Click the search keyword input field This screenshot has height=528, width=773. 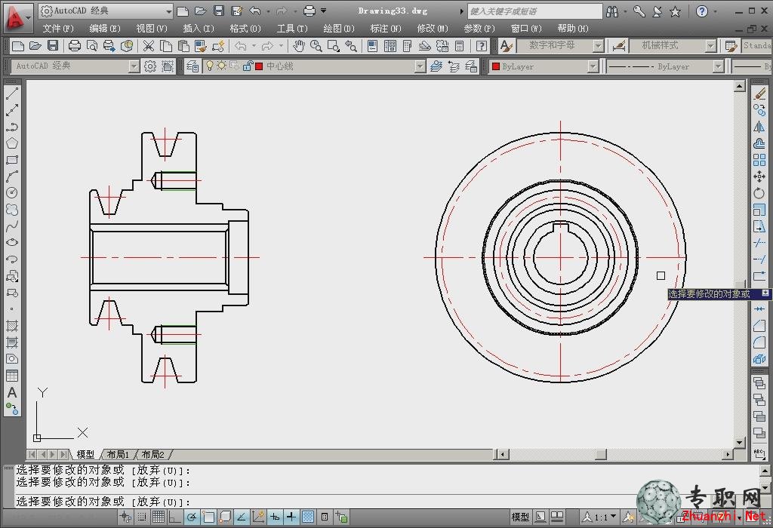pos(535,11)
